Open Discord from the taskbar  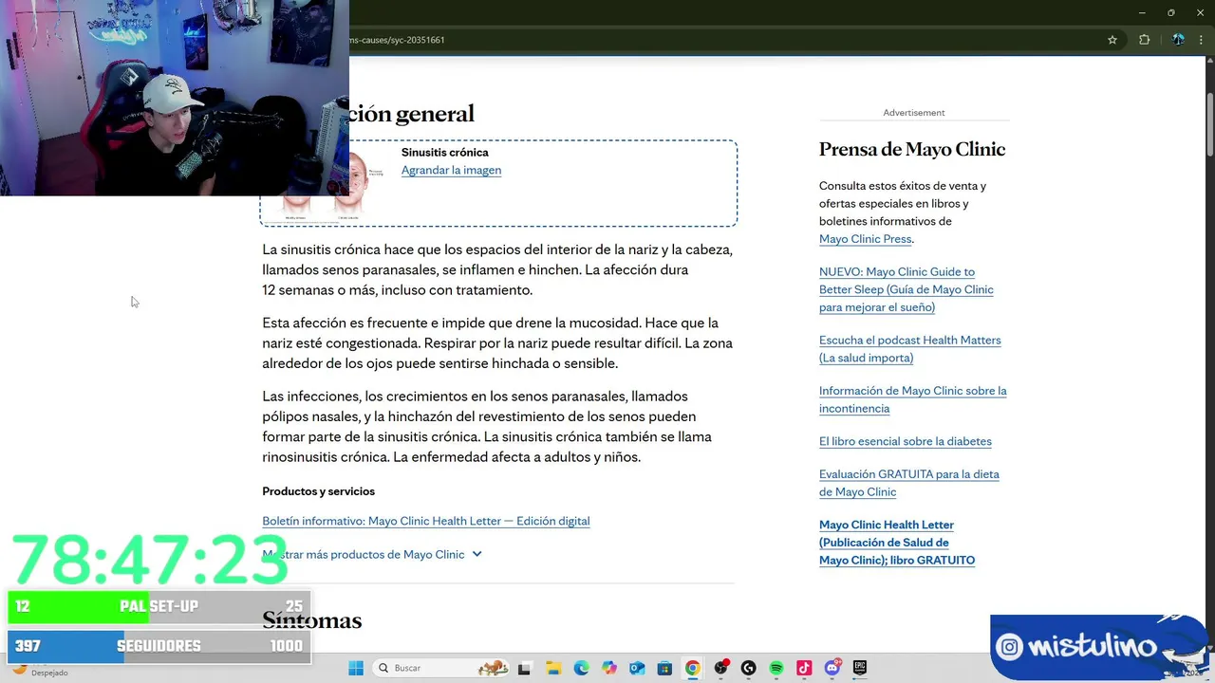pyautogui.click(x=832, y=668)
